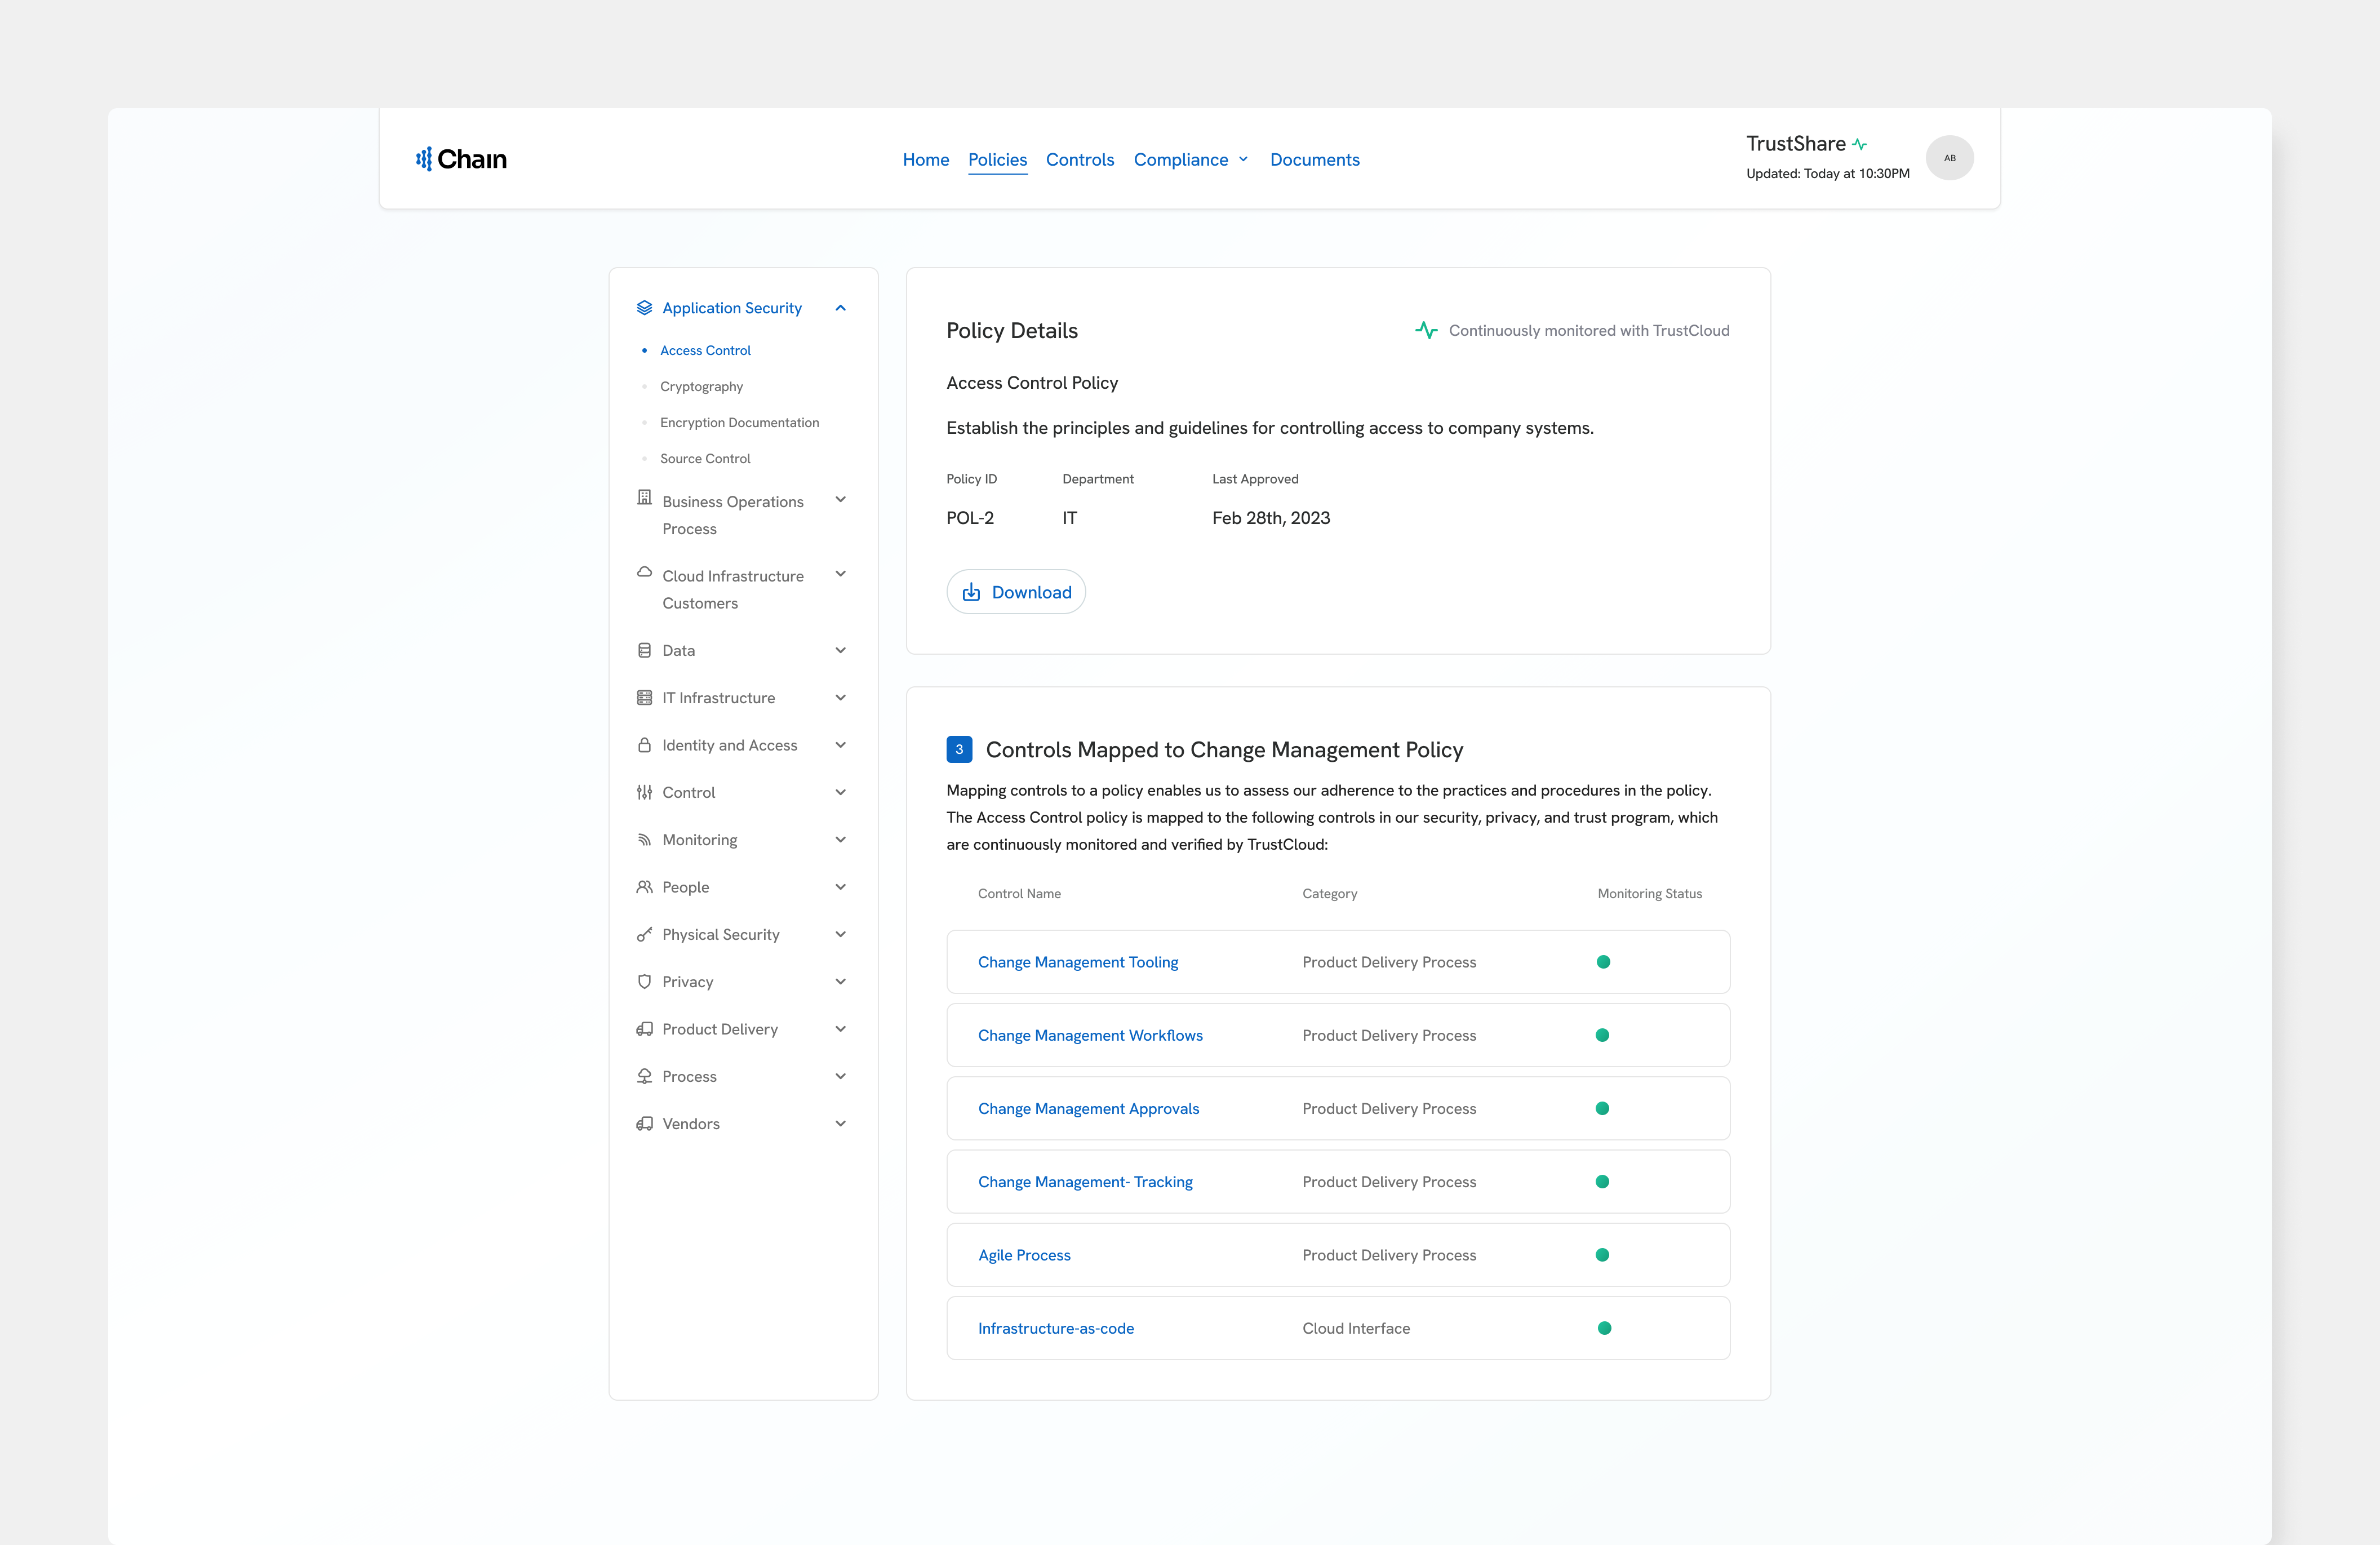The image size is (2380, 1545).
Task: Click the Product Delivery truck icon
Action: (644, 1029)
